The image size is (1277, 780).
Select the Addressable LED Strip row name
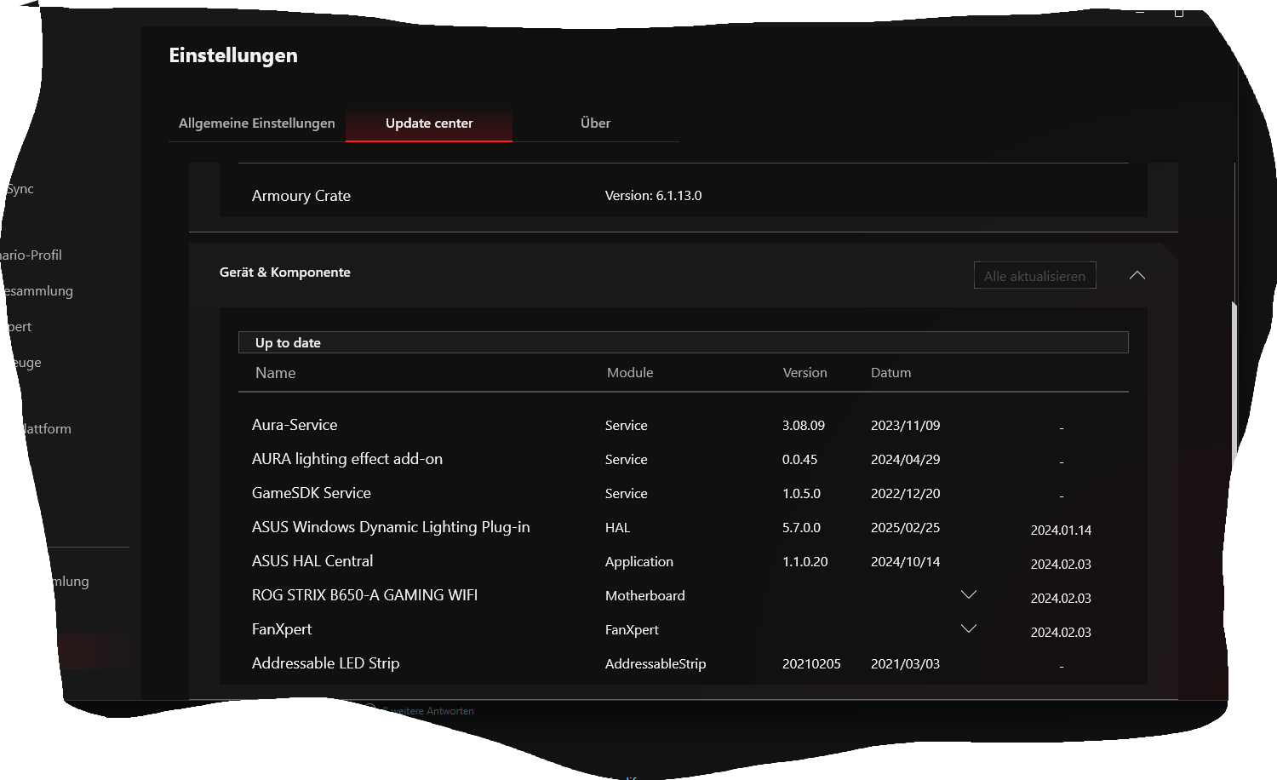point(325,663)
